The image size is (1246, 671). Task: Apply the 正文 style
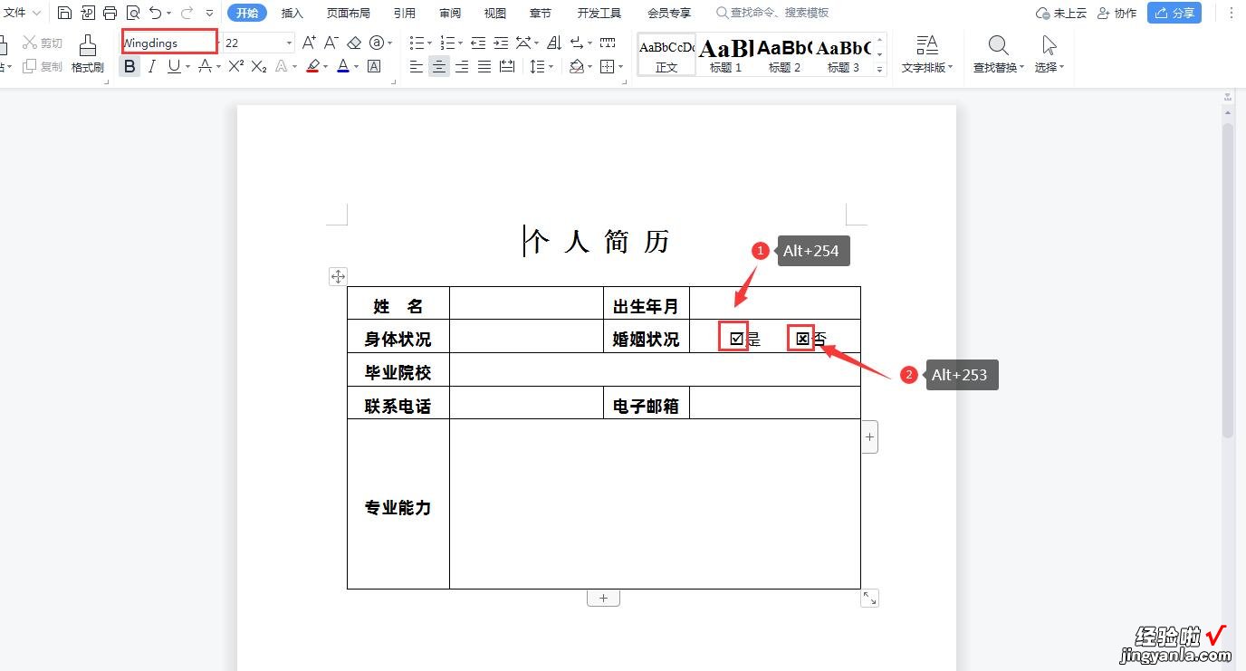point(666,54)
